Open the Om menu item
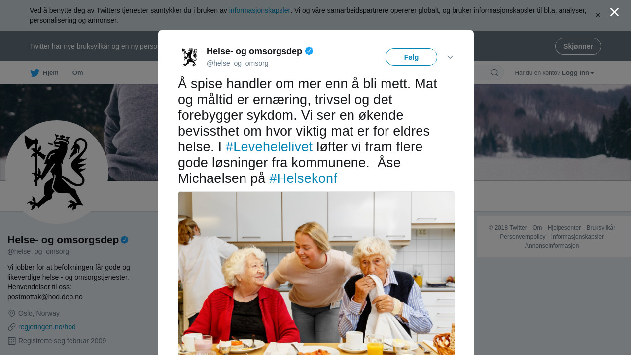Image resolution: width=631 pixels, height=355 pixels. [77, 73]
